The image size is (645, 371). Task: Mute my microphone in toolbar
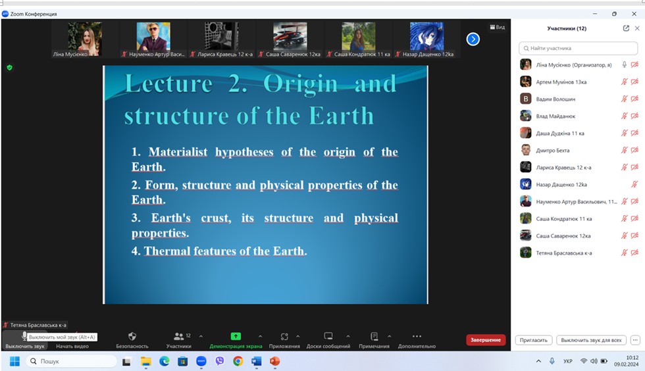pyautogui.click(x=25, y=339)
